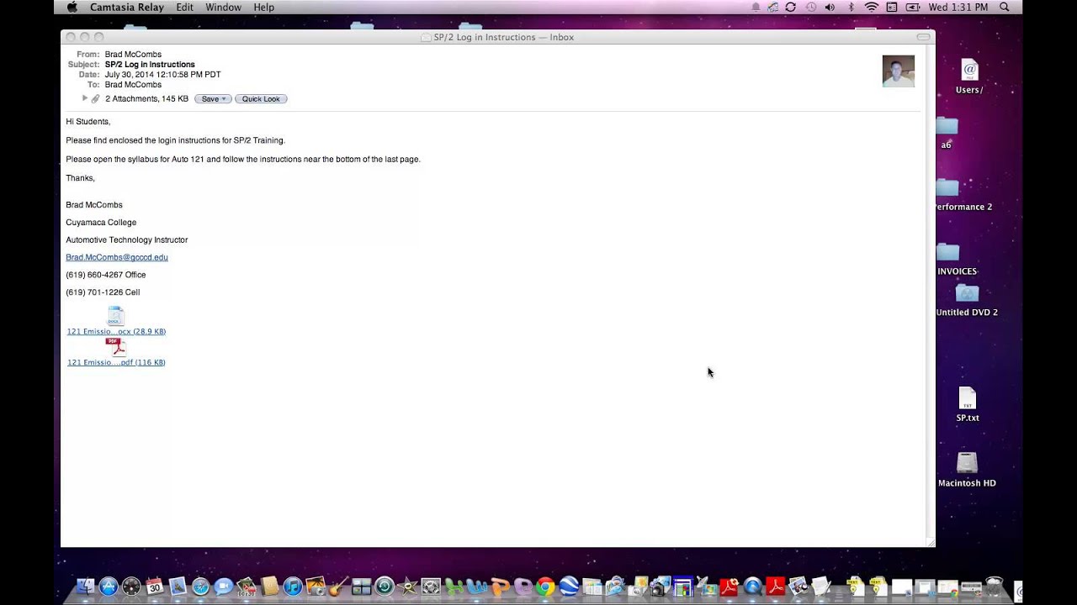Click the battery charging status icon
This screenshot has width=1077, height=605.
[x=912, y=7]
